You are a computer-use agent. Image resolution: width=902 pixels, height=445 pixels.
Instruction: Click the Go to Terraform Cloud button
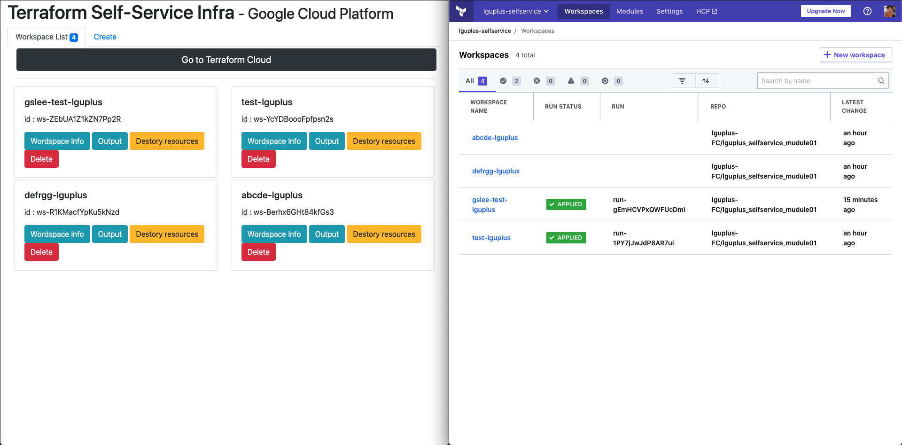point(226,60)
